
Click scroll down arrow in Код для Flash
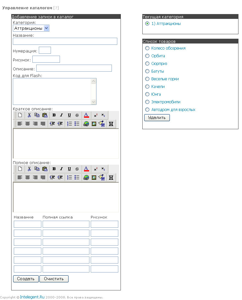(93, 102)
